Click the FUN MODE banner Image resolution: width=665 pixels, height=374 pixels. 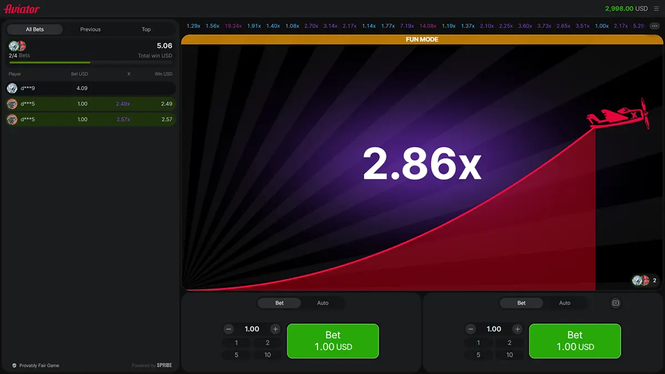422,40
